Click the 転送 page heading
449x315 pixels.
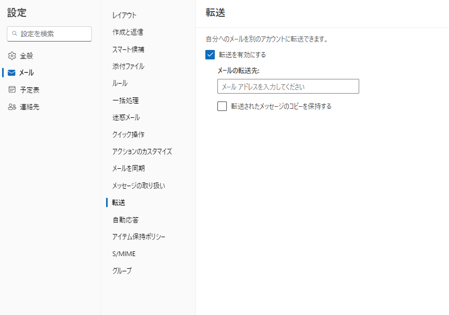coord(215,13)
